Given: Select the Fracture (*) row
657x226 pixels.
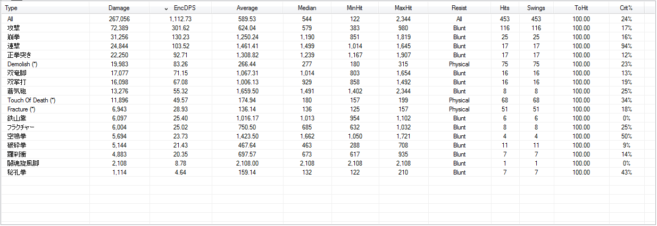Looking at the screenshot, I should tap(328, 109).
